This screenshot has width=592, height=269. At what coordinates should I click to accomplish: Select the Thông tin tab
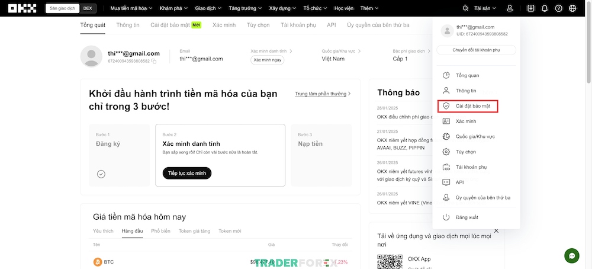[x=128, y=25]
